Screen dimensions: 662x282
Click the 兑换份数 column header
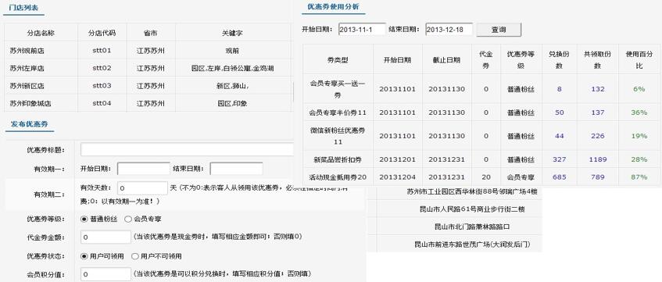pos(559,60)
